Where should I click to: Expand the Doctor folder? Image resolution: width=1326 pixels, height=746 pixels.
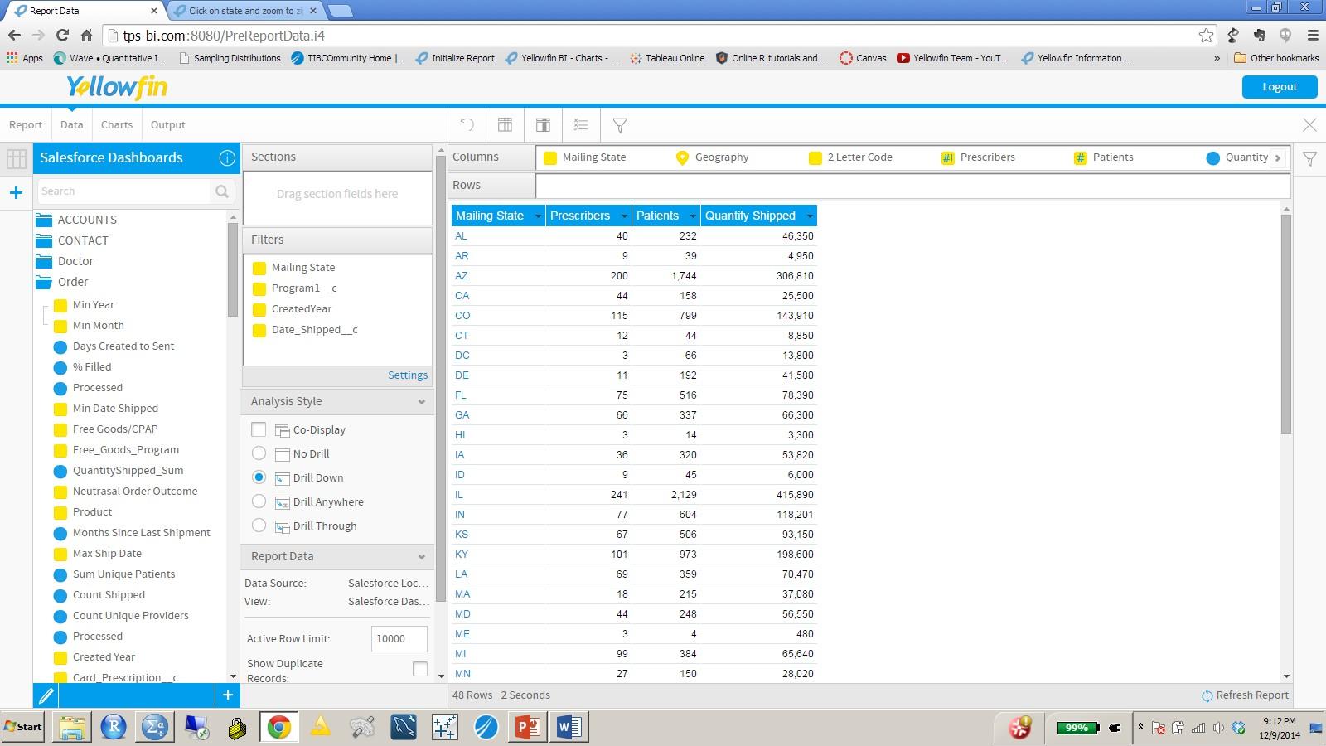(x=44, y=261)
